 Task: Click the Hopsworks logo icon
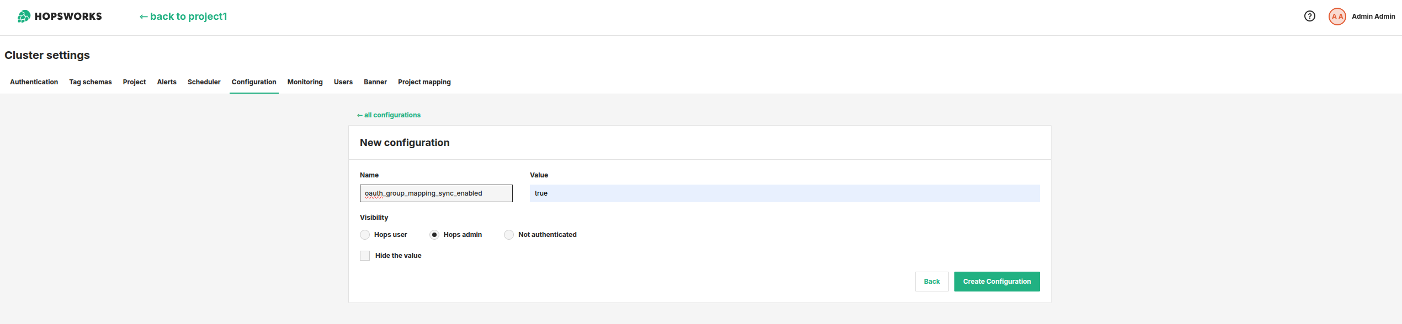coord(24,17)
